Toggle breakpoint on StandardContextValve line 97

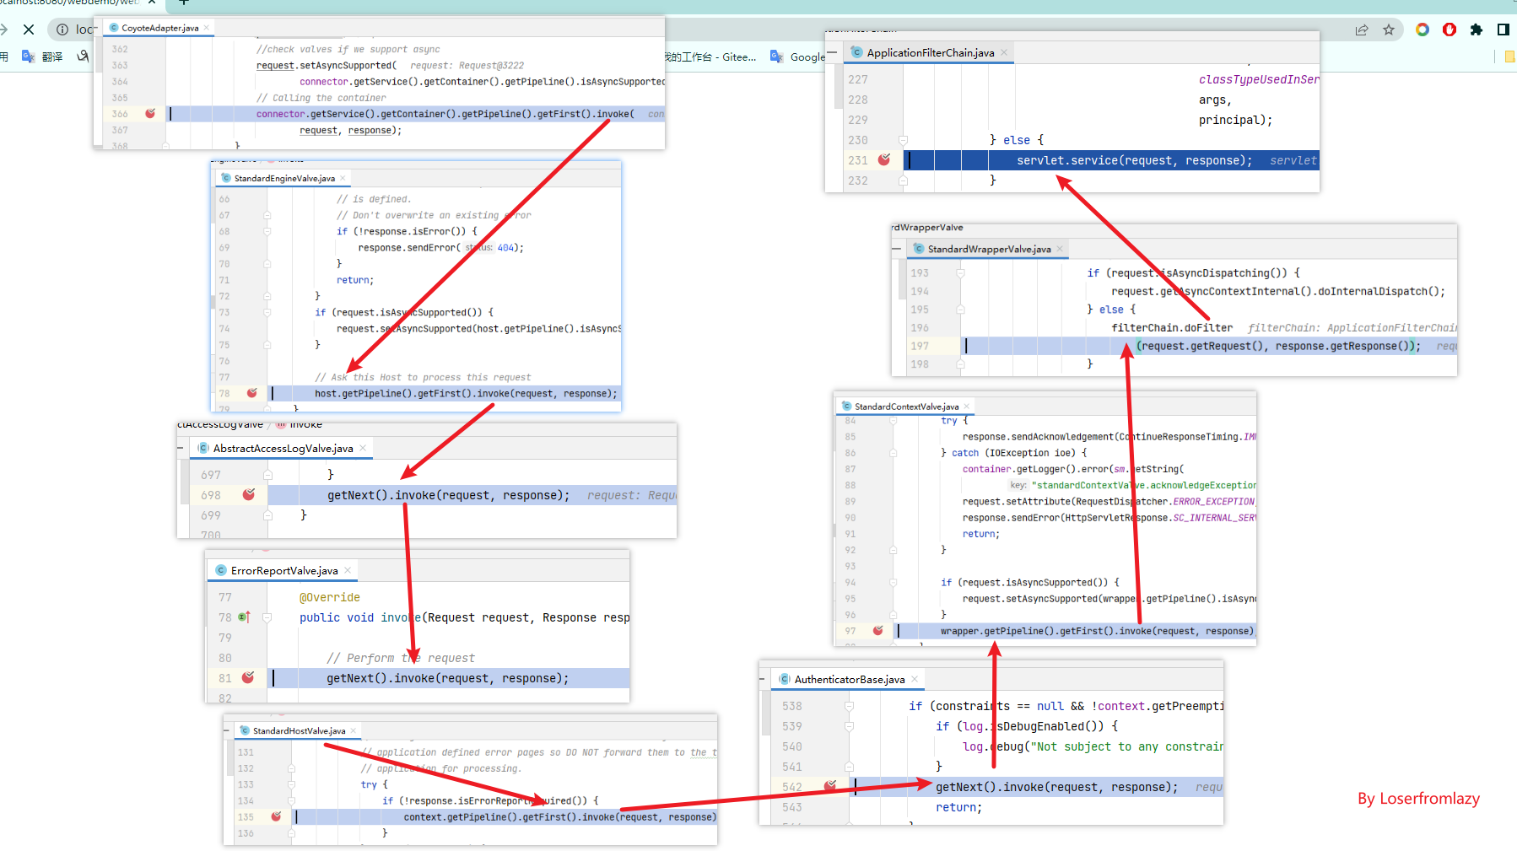pos(877,630)
